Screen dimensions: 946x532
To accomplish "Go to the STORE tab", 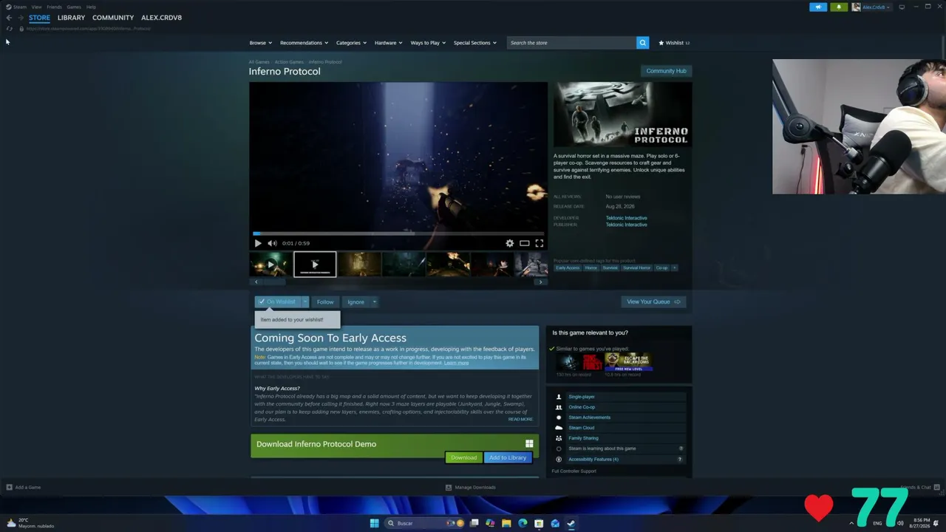I will coord(39,18).
